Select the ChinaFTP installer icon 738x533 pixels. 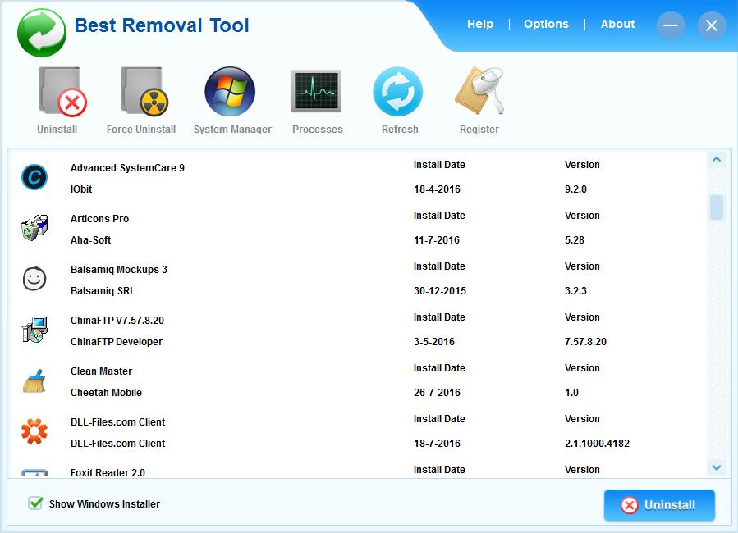tap(34, 330)
